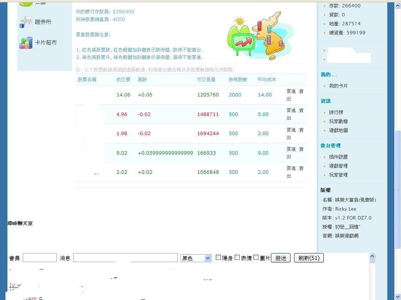
Task: Enable the 表情 checkbox
Action: (237, 257)
